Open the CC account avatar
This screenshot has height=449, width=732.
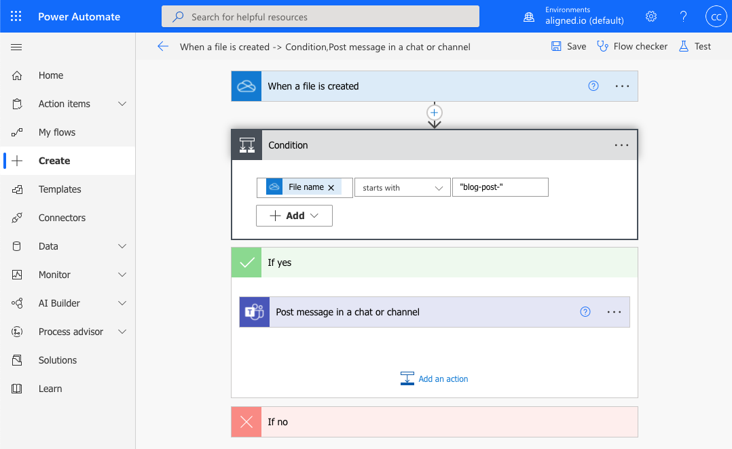click(716, 17)
